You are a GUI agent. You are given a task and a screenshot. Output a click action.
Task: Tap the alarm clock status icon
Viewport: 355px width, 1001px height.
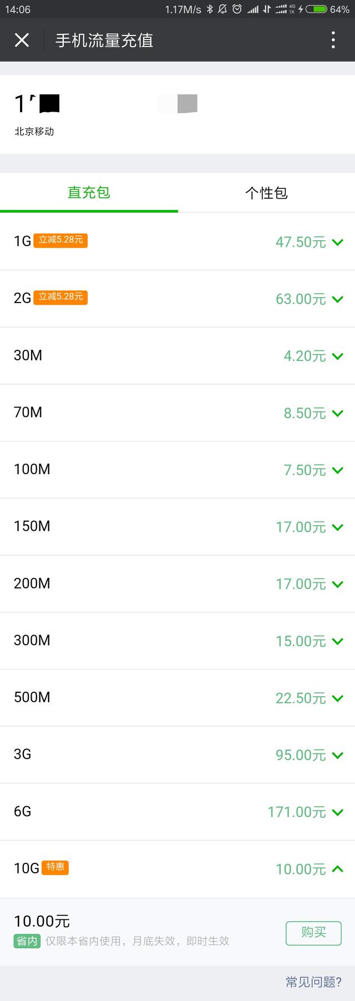pos(237,9)
